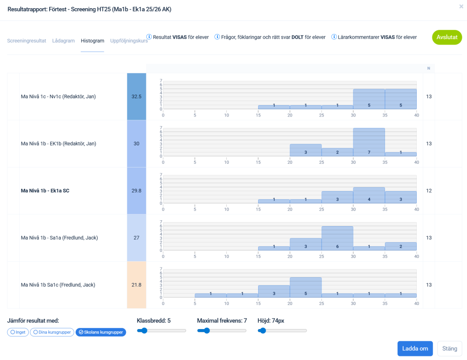The width and height of the screenshot is (467, 360).
Task: Click the Stäng button
Action: (x=449, y=349)
